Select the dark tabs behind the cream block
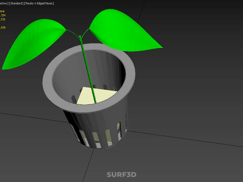 pos(105,87)
